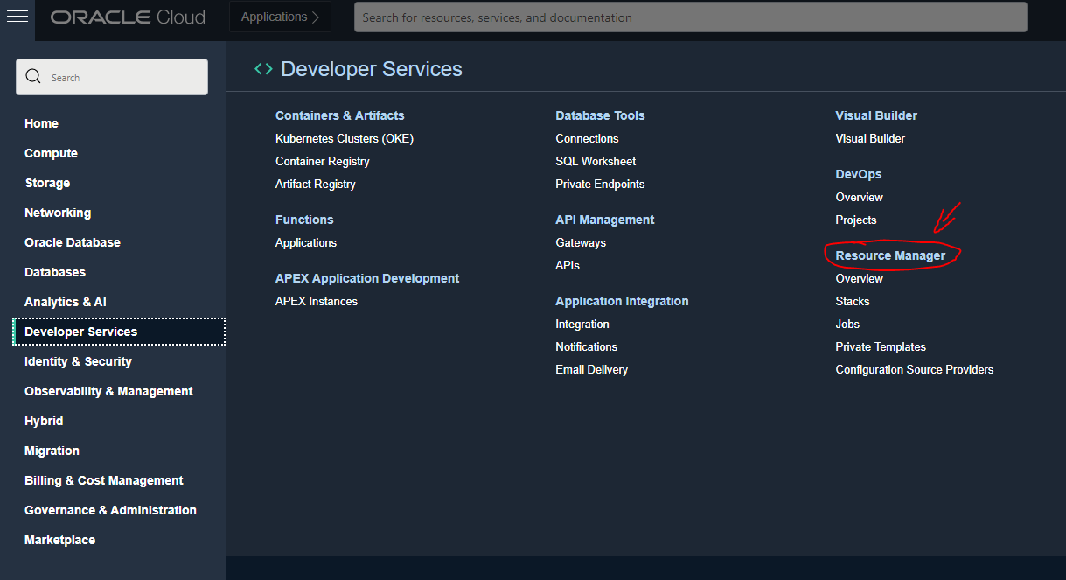Open Projects under DevOps
Viewport: 1066px width, 580px height.
coord(856,220)
